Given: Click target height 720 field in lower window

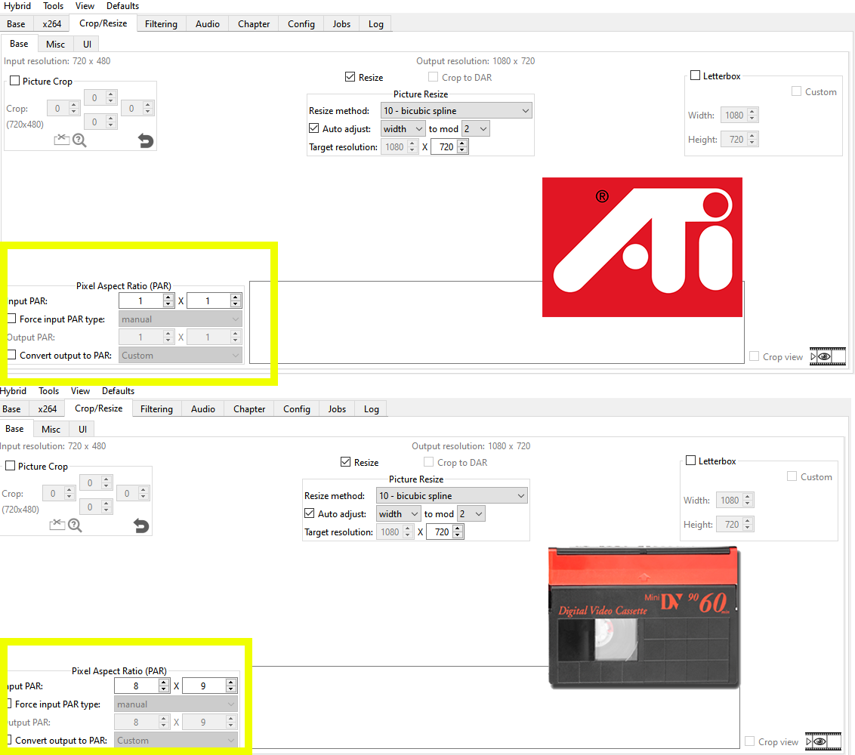Looking at the screenshot, I should coord(445,532).
